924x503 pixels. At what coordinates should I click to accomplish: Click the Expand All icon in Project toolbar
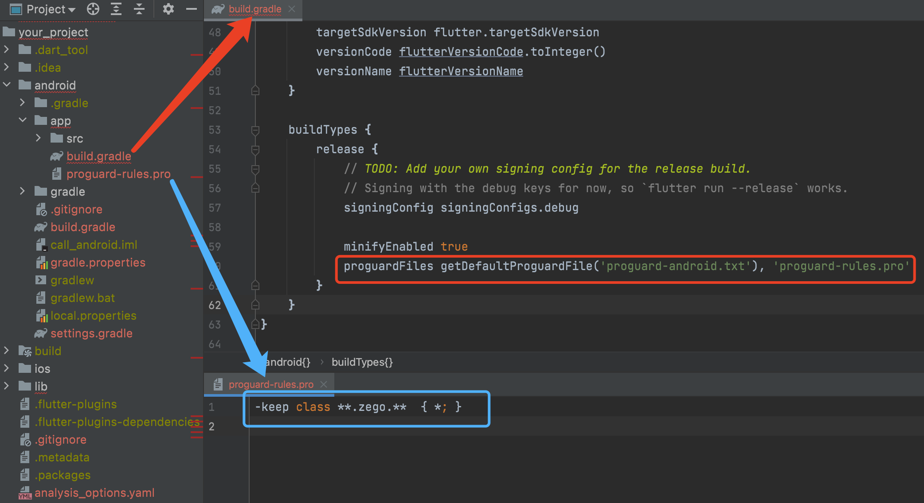point(116,9)
